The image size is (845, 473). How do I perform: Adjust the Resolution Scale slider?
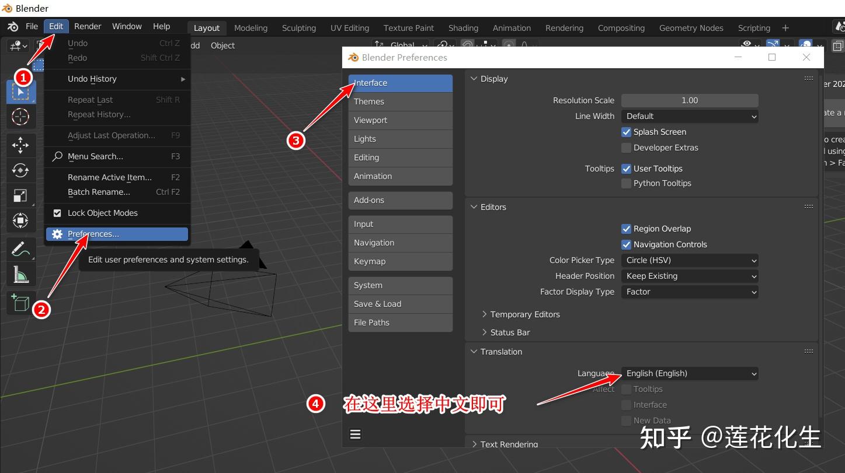(x=690, y=100)
